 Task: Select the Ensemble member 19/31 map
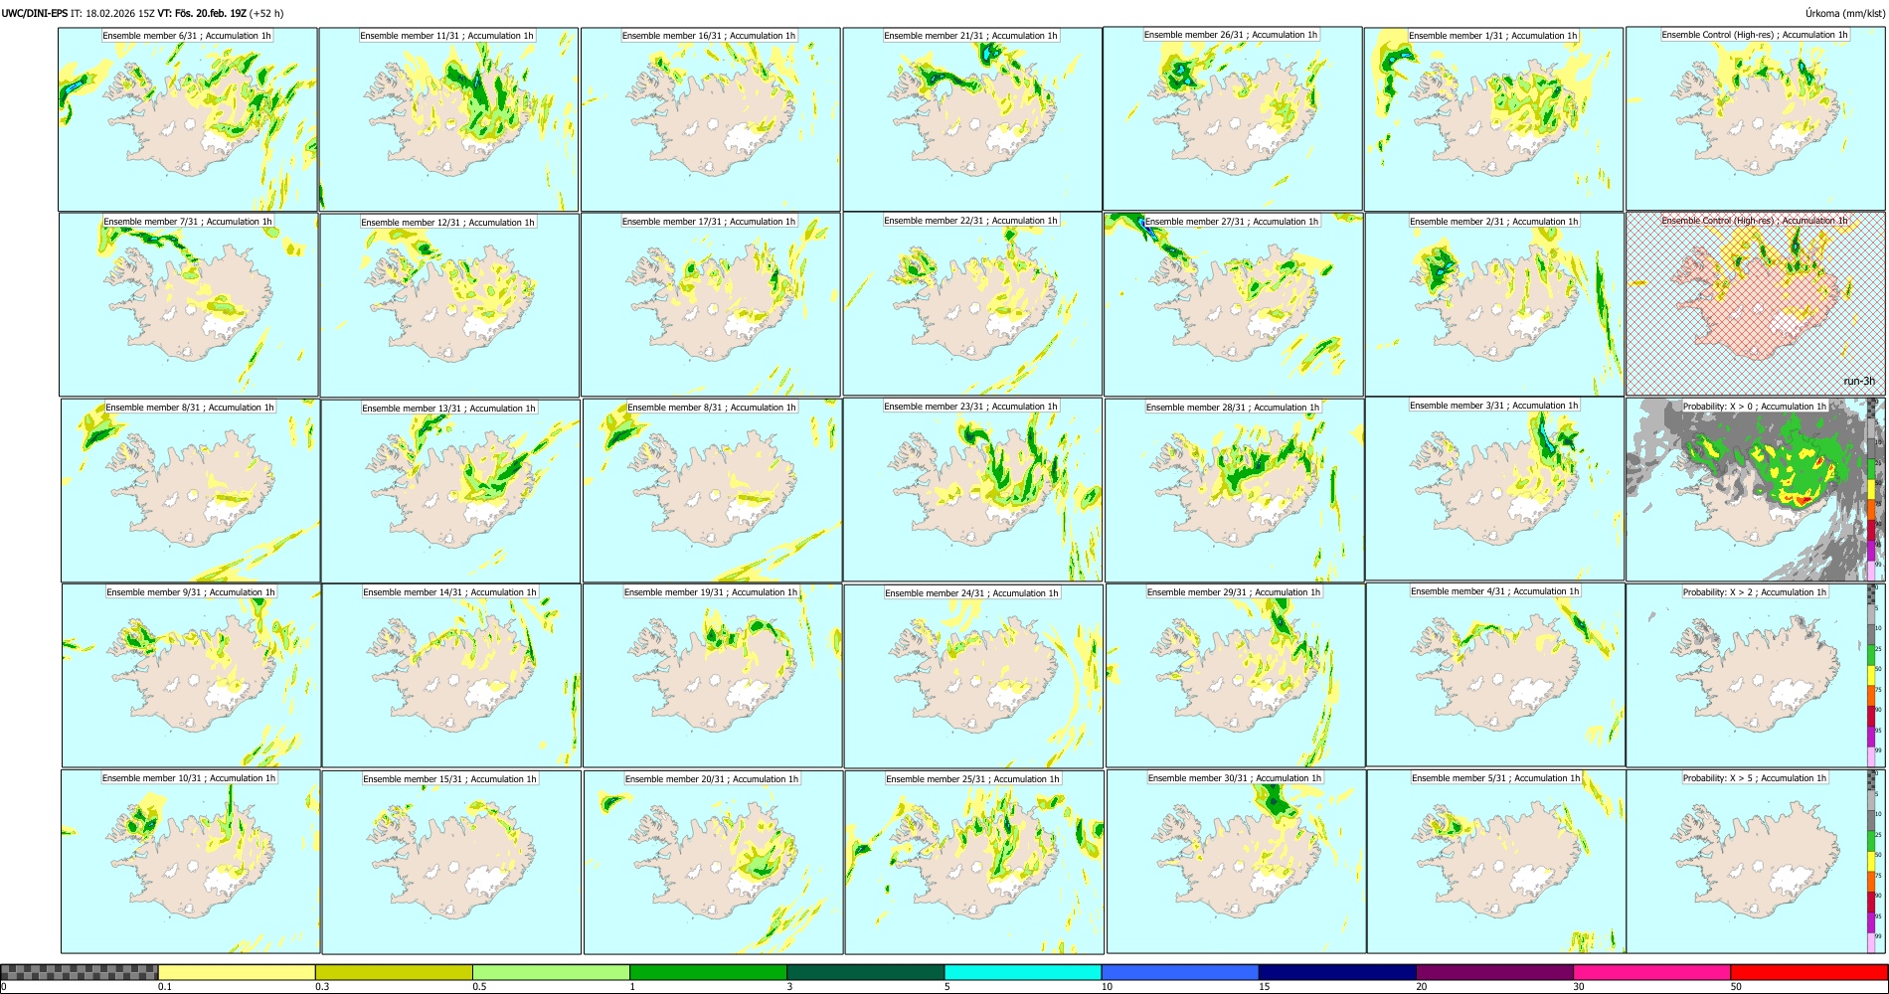tap(713, 675)
